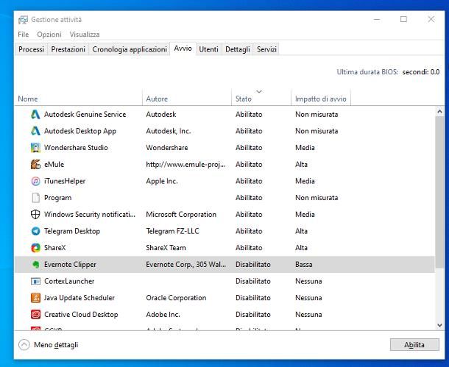This screenshot has height=367, width=449.
Task: Click the iTunesHelper music icon
Action: pos(35,181)
